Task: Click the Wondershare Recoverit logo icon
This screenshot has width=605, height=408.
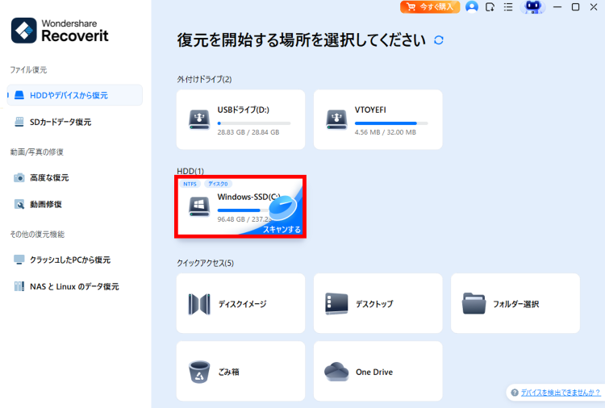Action: point(24,31)
